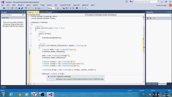
Task: Open the VIEW menu
Action: [14, 5]
